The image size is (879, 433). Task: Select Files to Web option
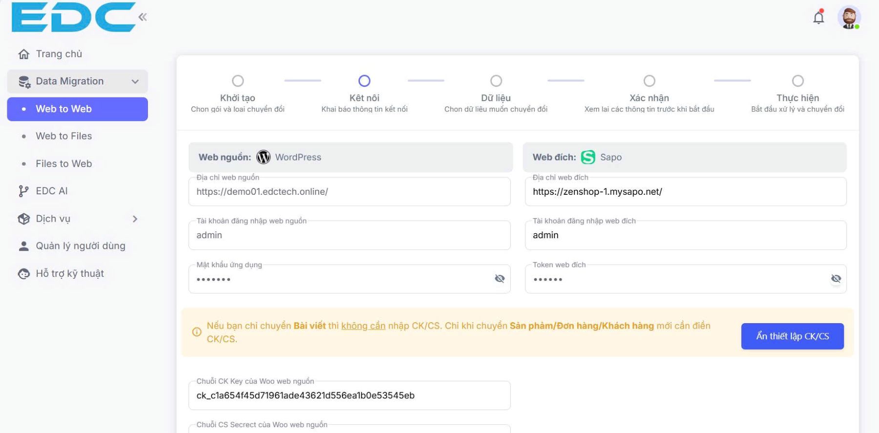point(63,164)
